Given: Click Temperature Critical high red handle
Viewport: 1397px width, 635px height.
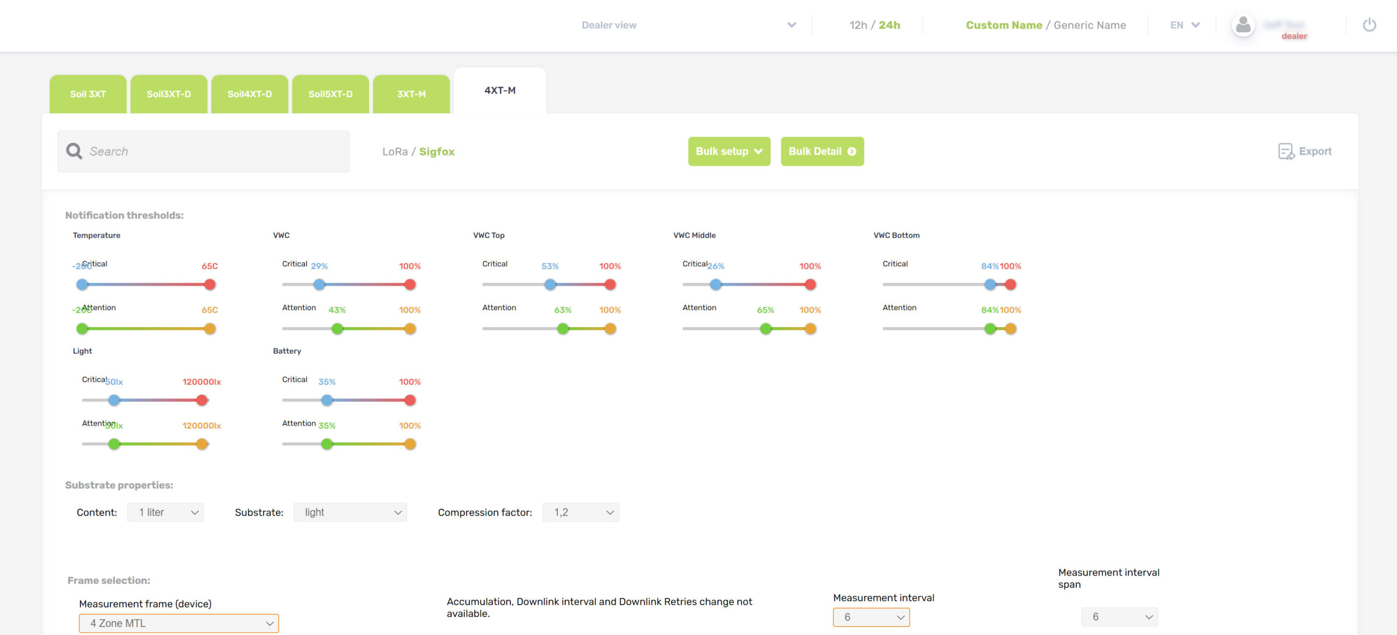Looking at the screenshot, I should [x=210, y=285].
